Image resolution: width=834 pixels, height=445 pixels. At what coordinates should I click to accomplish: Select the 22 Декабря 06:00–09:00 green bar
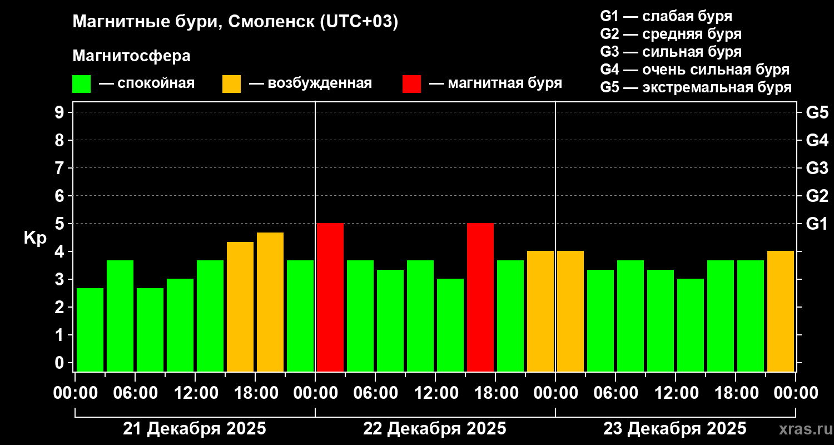(390, 320)
